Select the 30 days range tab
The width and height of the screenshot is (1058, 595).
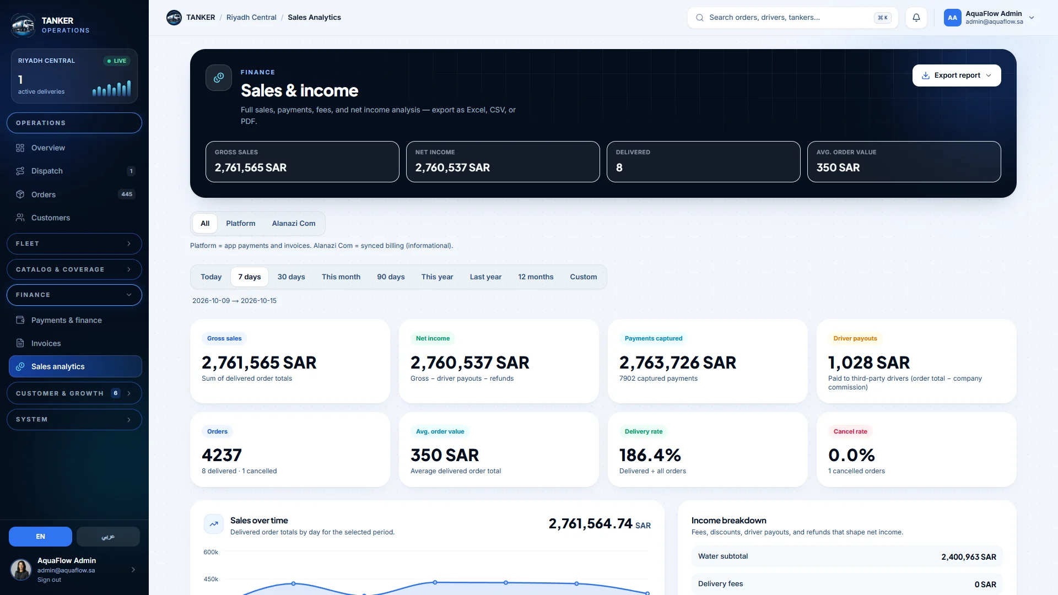[x=291, y=277]
